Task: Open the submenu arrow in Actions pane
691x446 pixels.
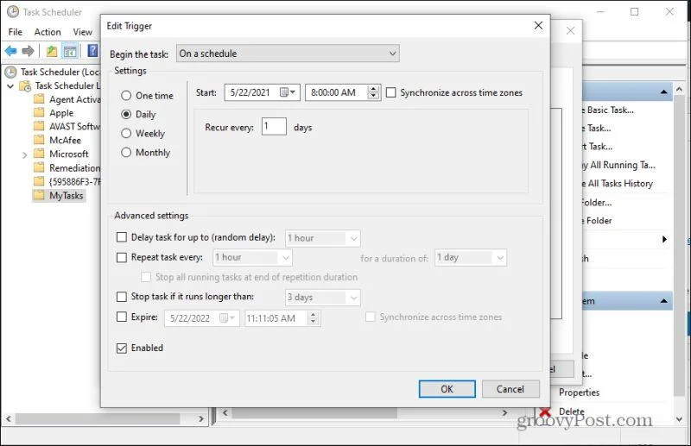Action: (x=664, y=240)
